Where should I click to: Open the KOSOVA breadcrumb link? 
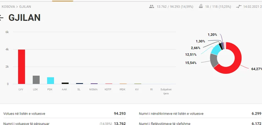click(x=8, y=7)
